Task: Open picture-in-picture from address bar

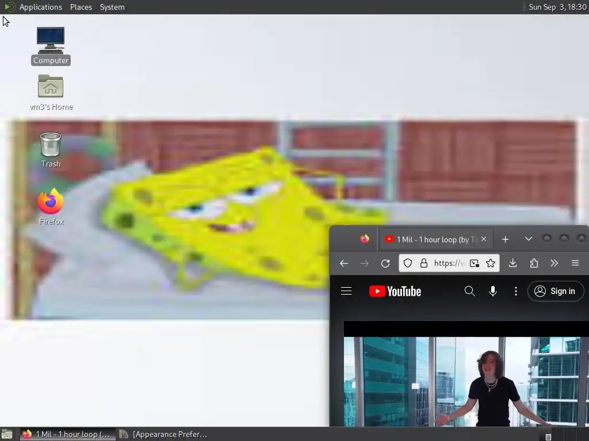Action: coord(475,263)
